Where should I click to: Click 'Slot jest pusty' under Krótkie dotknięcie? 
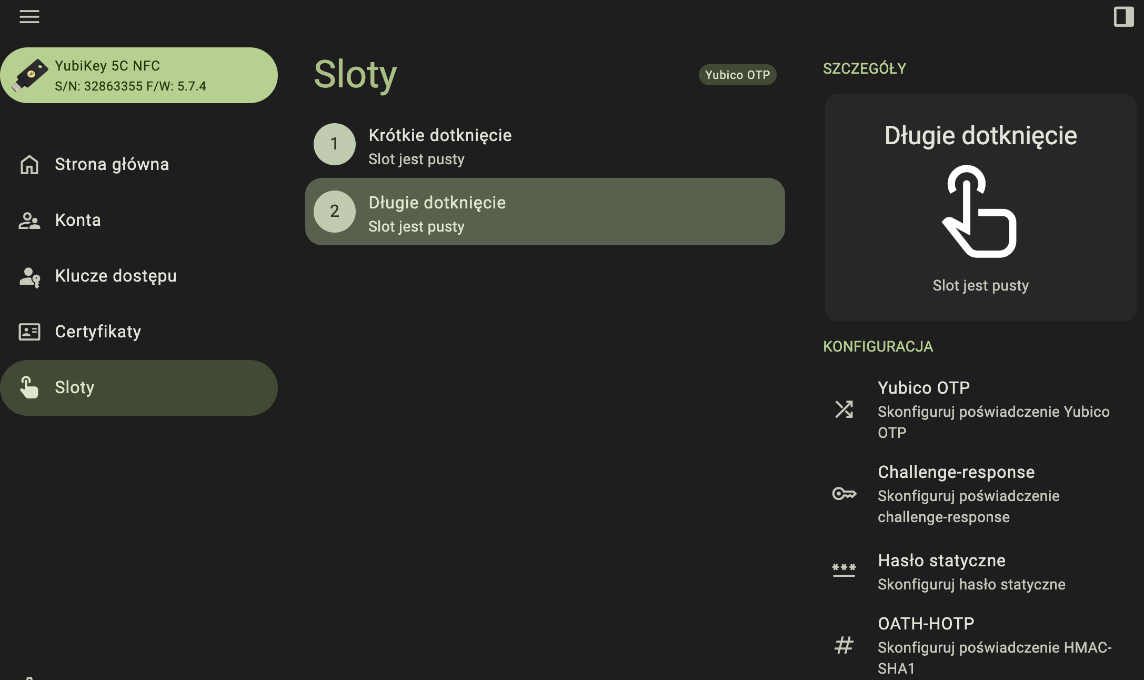click(416, 159)
